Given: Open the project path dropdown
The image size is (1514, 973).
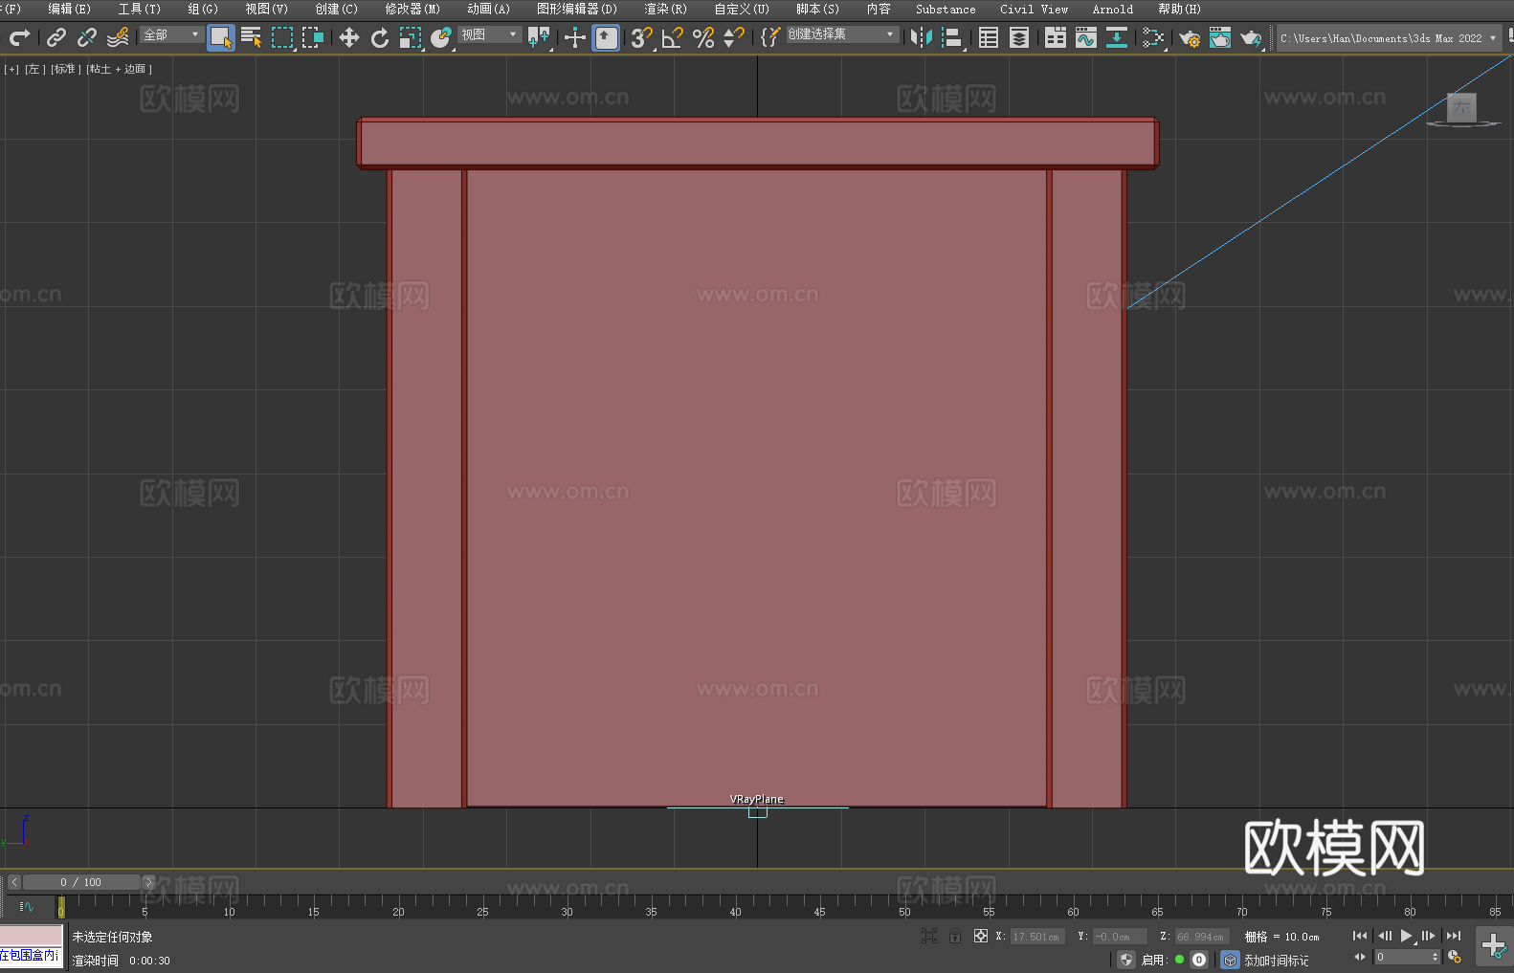Looking at the screenshot, I should (x=1389, y=38).
